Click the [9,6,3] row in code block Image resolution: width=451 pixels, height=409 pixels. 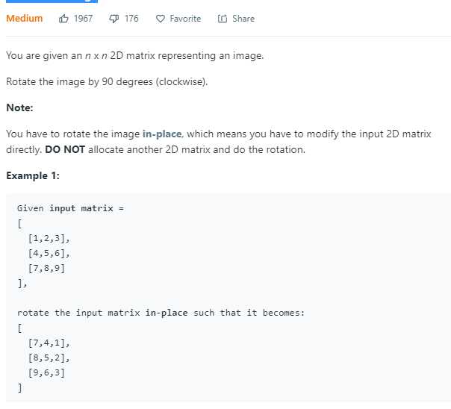pyautogui.click(x=46, y=372)
